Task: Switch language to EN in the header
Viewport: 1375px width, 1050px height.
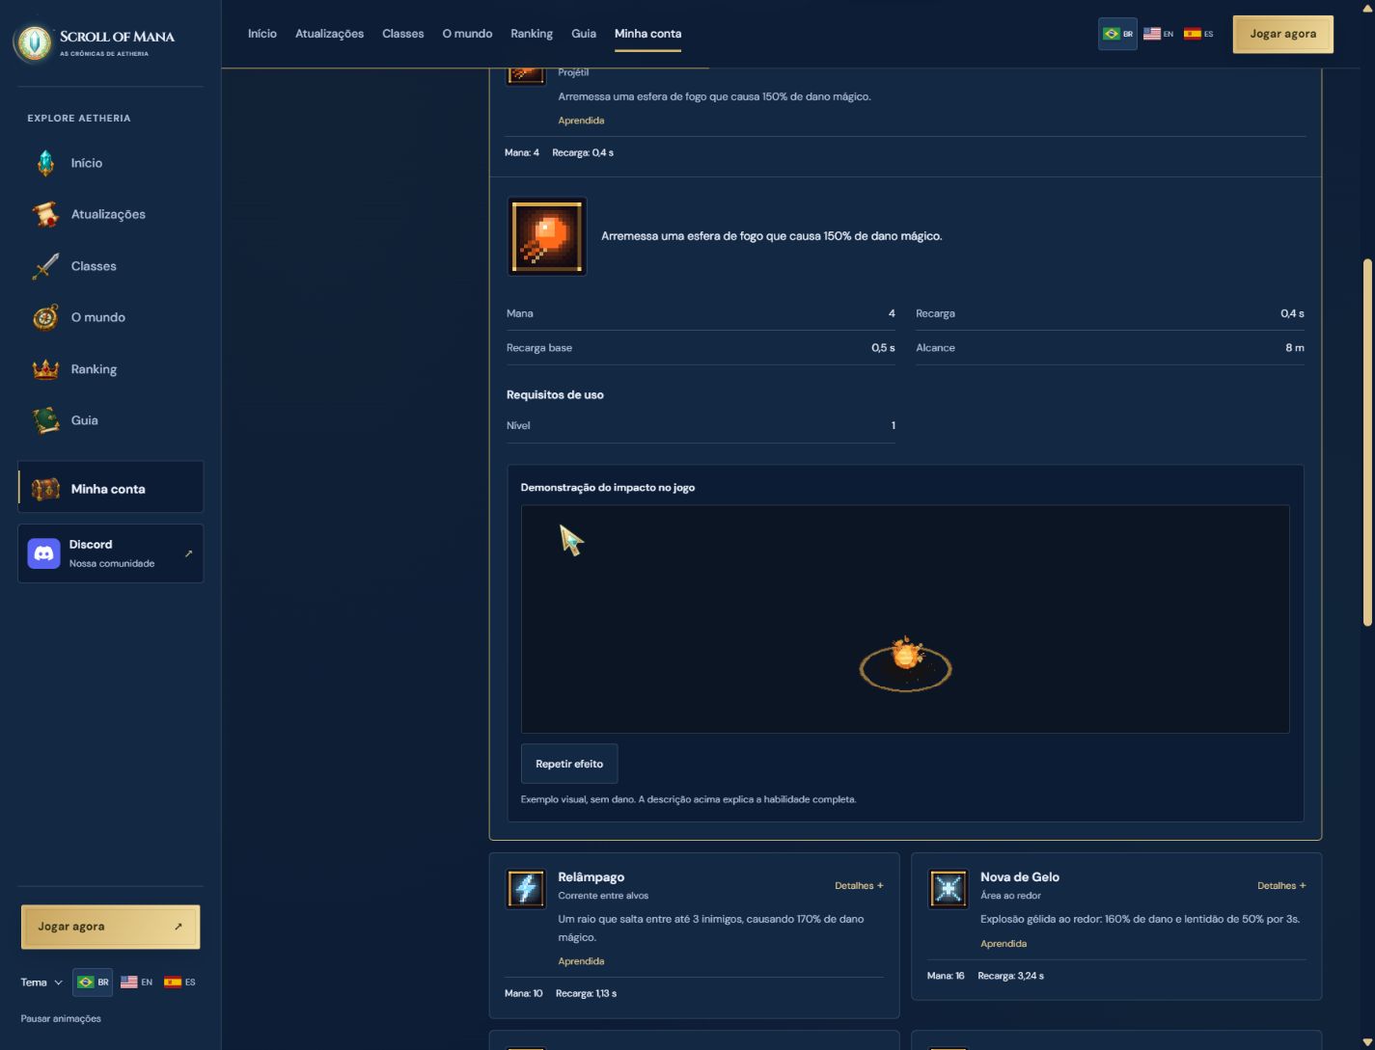Action: click(1158, 34)
